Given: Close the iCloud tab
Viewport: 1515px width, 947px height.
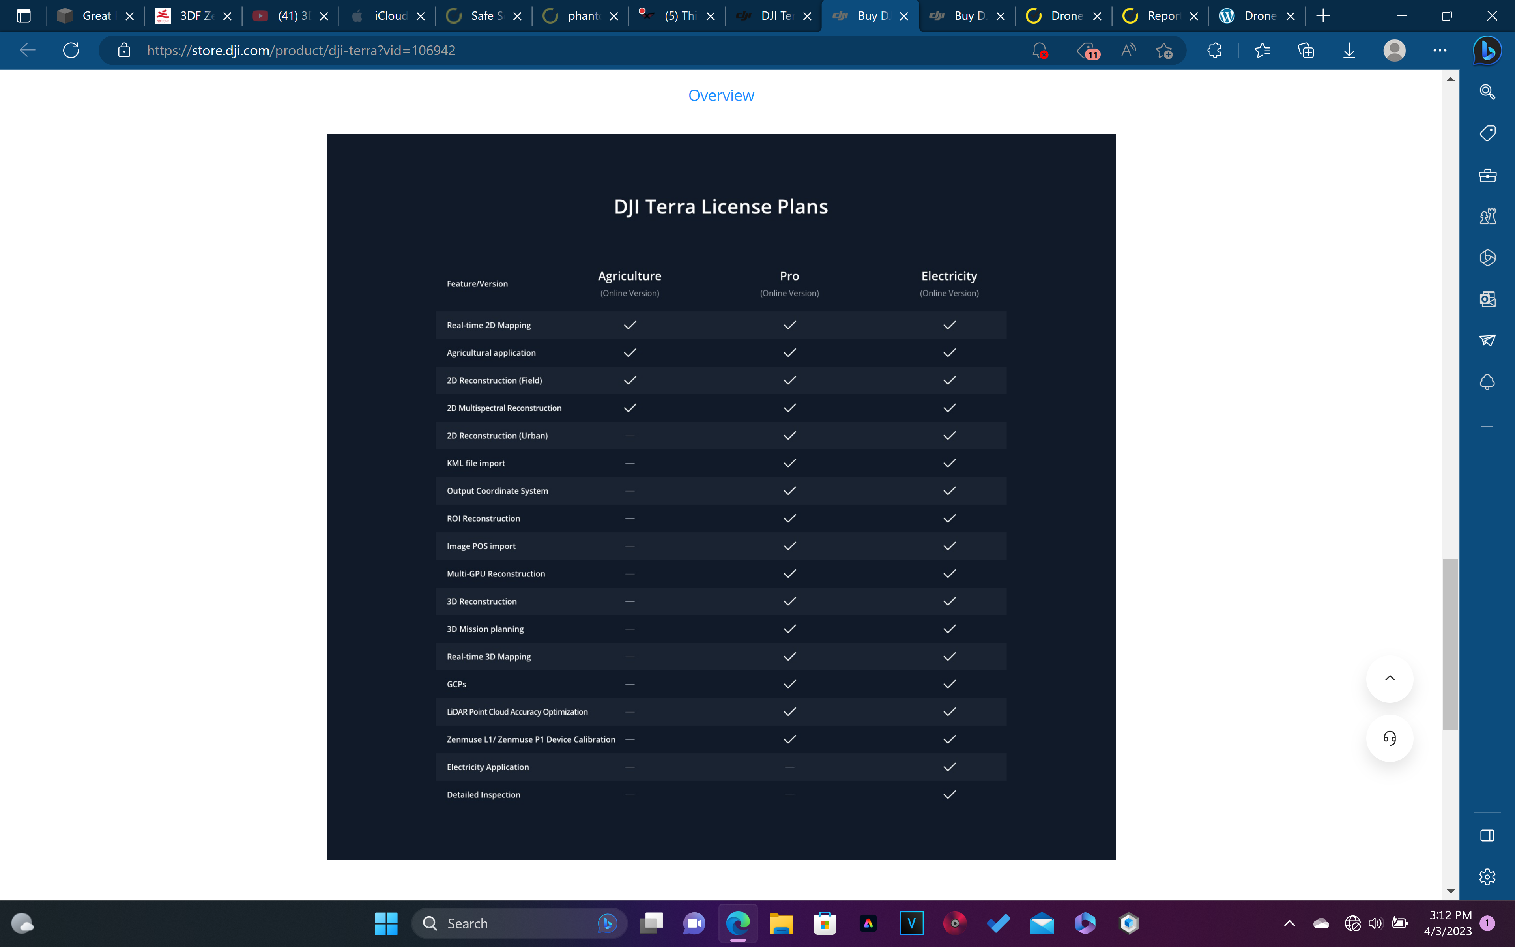Looking at the screenshot, I should click(421, 16).
